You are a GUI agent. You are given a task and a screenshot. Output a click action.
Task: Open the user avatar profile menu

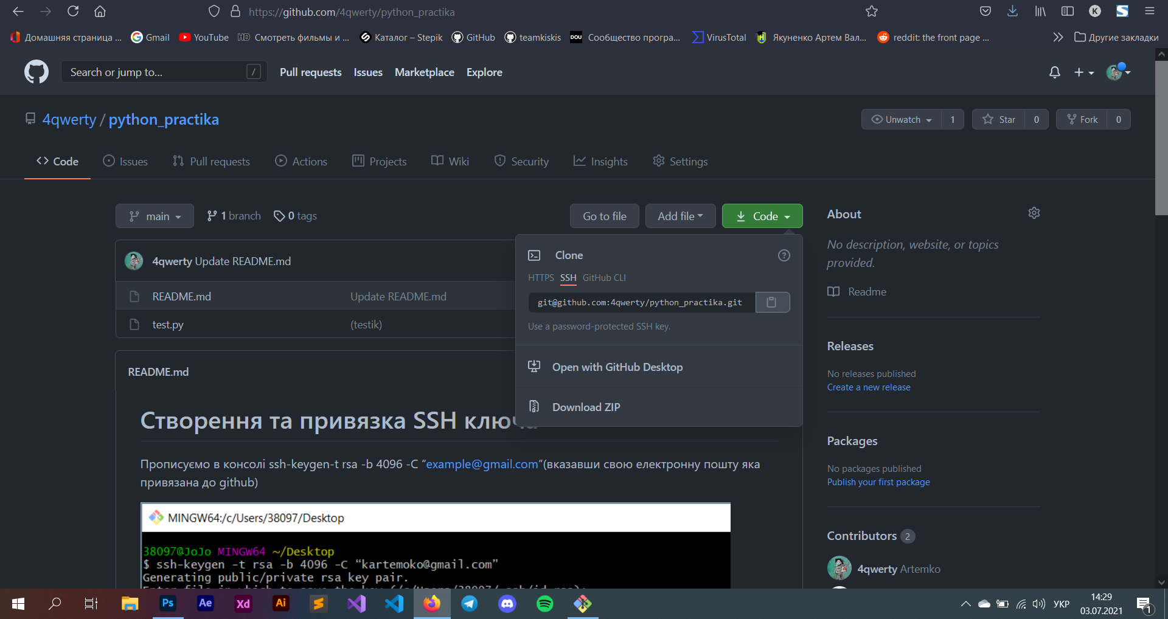click(1118, 72)
